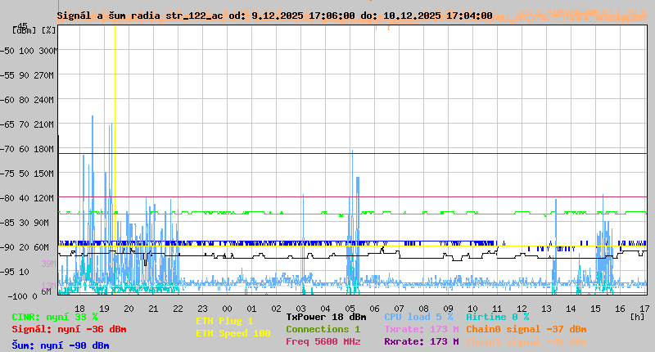Click the 'CPU load 5 %' legend label
Image resolution: width=655 pixels, height=352 pixels.
click(418, 317)
